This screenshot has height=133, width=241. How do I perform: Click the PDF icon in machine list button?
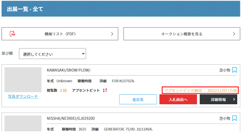click(13, 34)
